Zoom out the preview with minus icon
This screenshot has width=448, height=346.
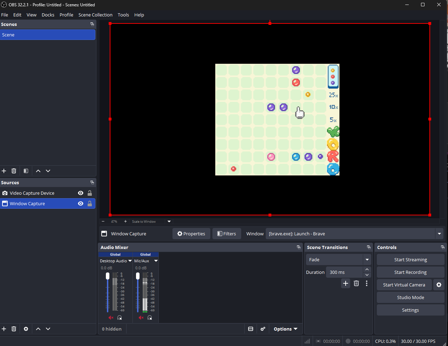[103, 221]
